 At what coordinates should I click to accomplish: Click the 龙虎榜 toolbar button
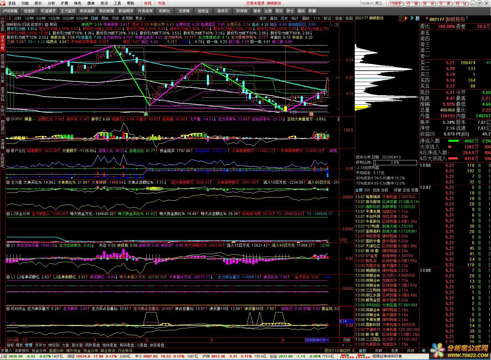click(x=184, y=11)
